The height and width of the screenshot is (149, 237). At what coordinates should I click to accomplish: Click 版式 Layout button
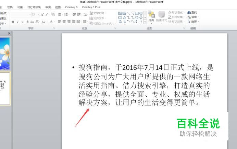point(4,13)
